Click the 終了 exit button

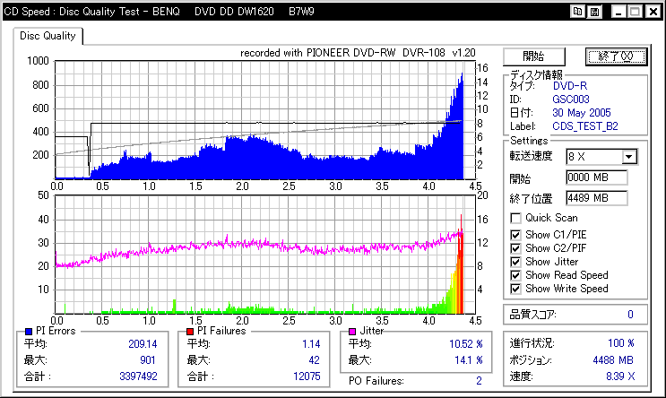616,56
